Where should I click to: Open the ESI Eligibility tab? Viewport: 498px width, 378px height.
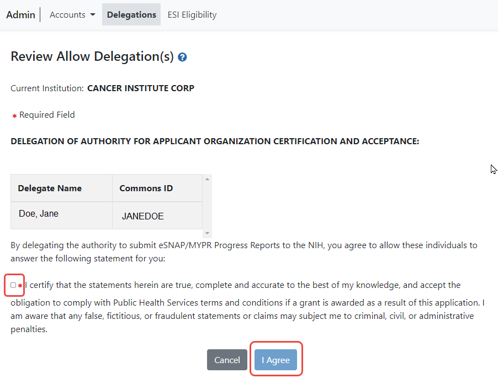(x=192, y=15)
